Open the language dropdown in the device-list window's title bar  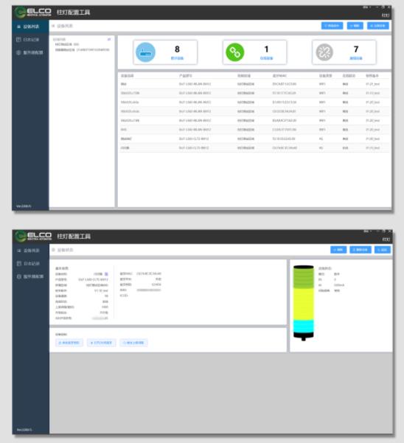pyautogui.click(x=366, y=7)
